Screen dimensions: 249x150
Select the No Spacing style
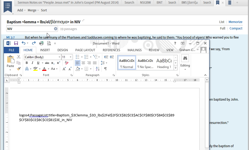145,63
